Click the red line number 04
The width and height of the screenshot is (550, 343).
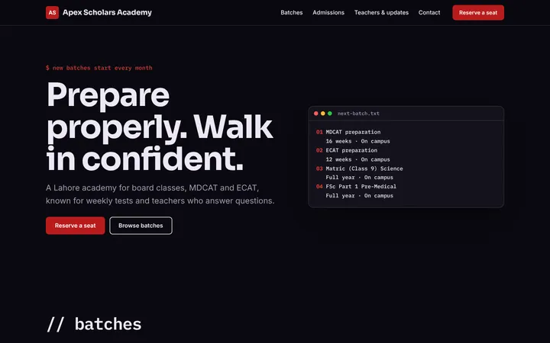point(319,187)
